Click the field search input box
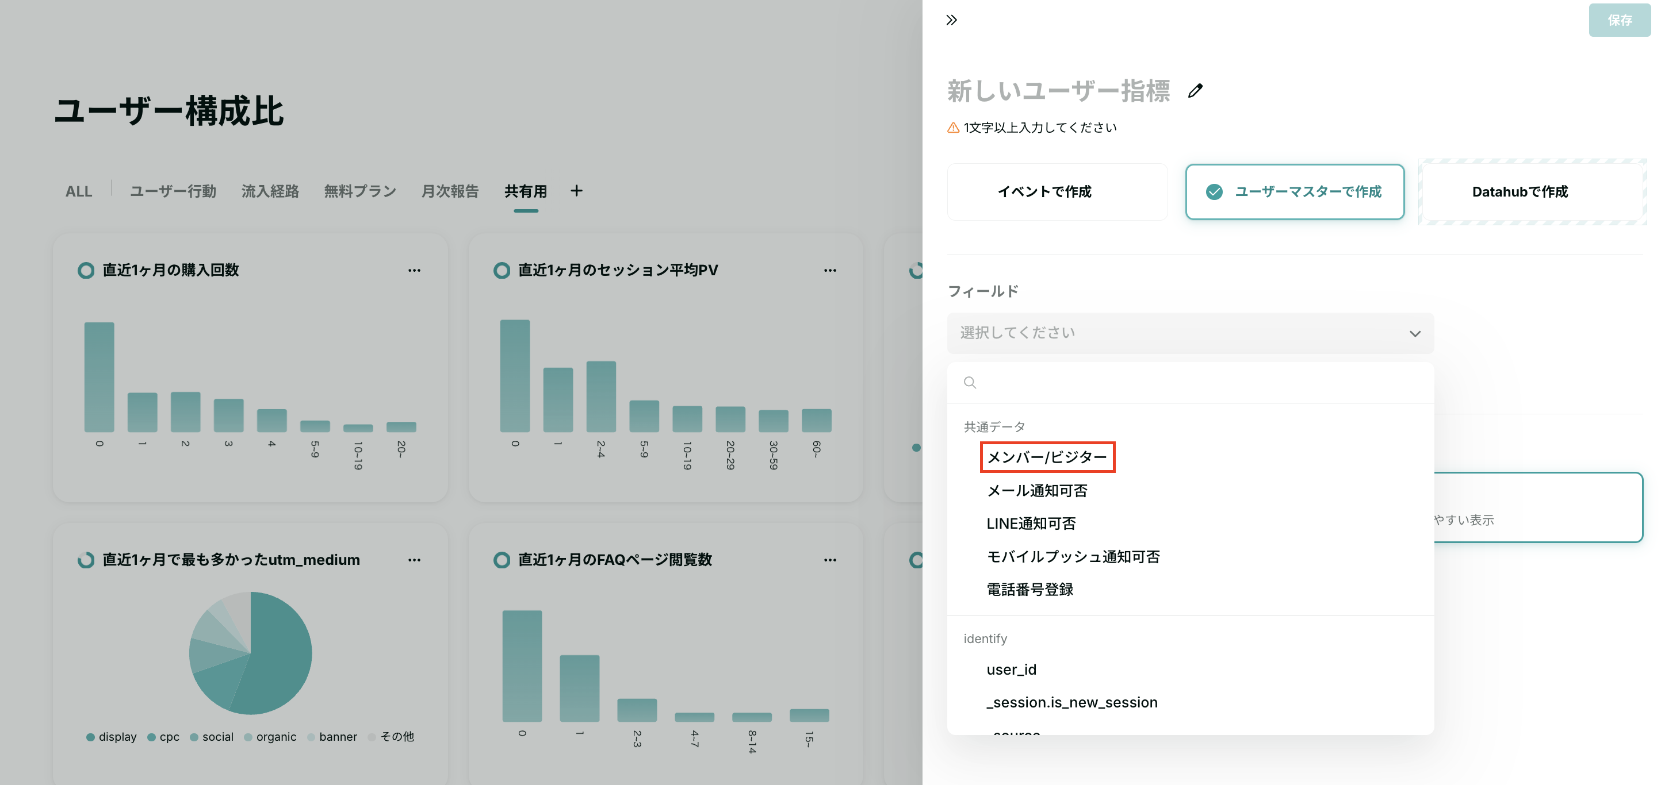The width and height of the screenshot is (1661, 785). (1189, 382)
